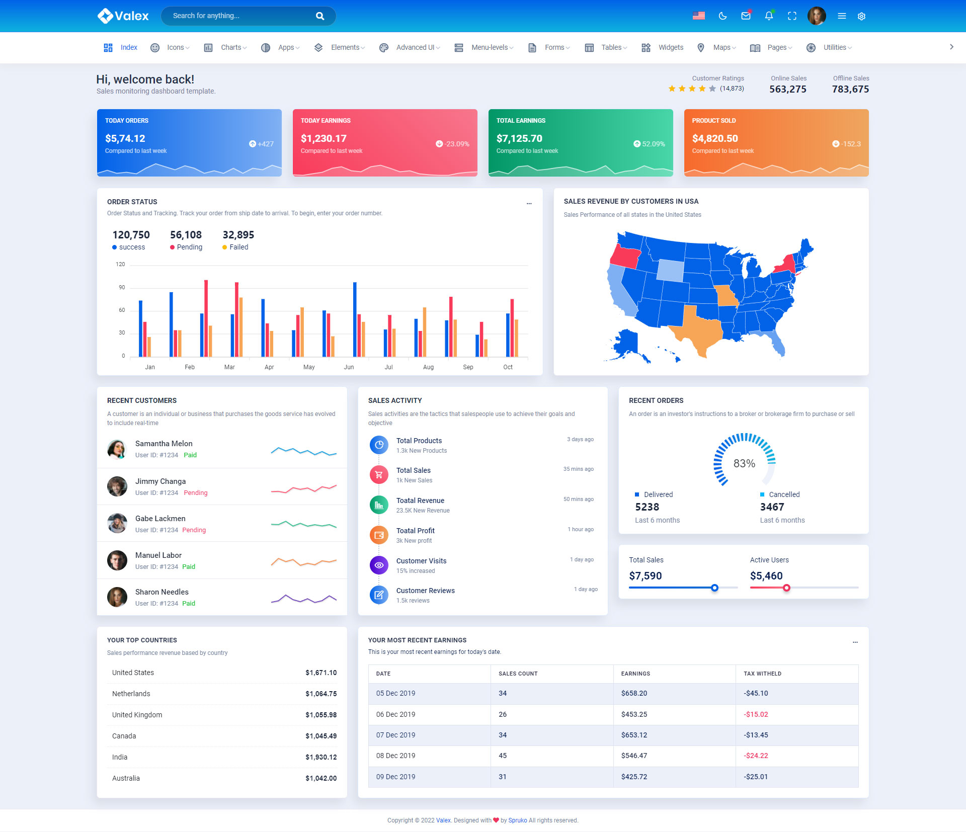Go to the Widgets menu item

tap(670, 47)
